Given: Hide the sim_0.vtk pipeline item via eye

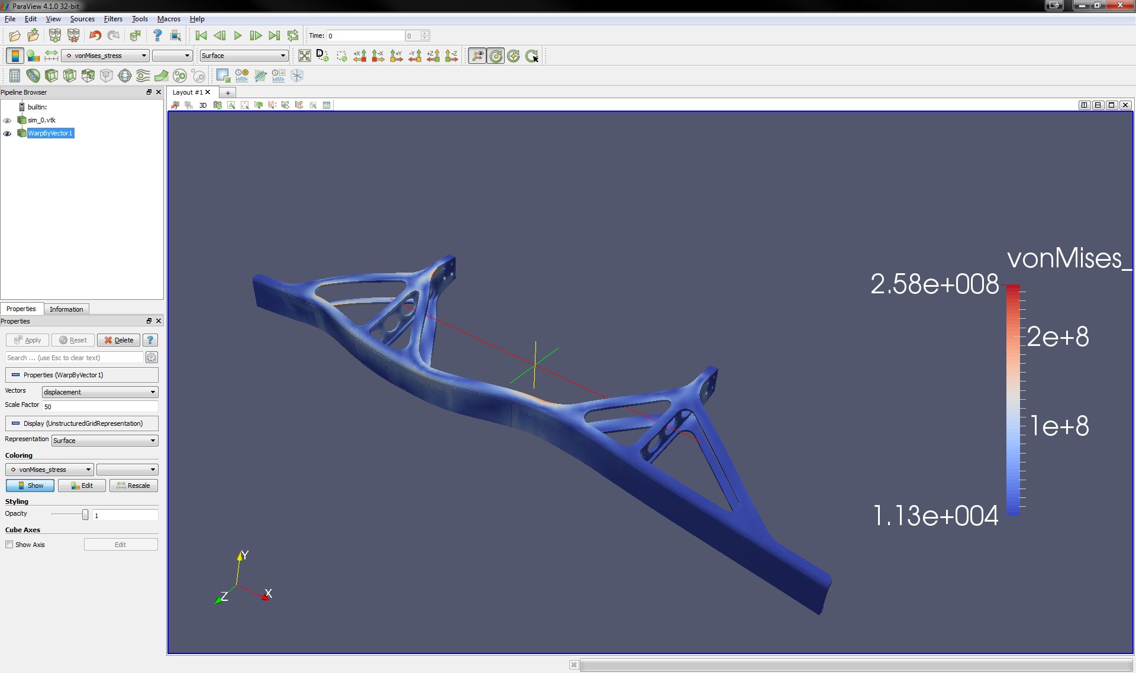Looking at the screenshot, I should 8,120.
